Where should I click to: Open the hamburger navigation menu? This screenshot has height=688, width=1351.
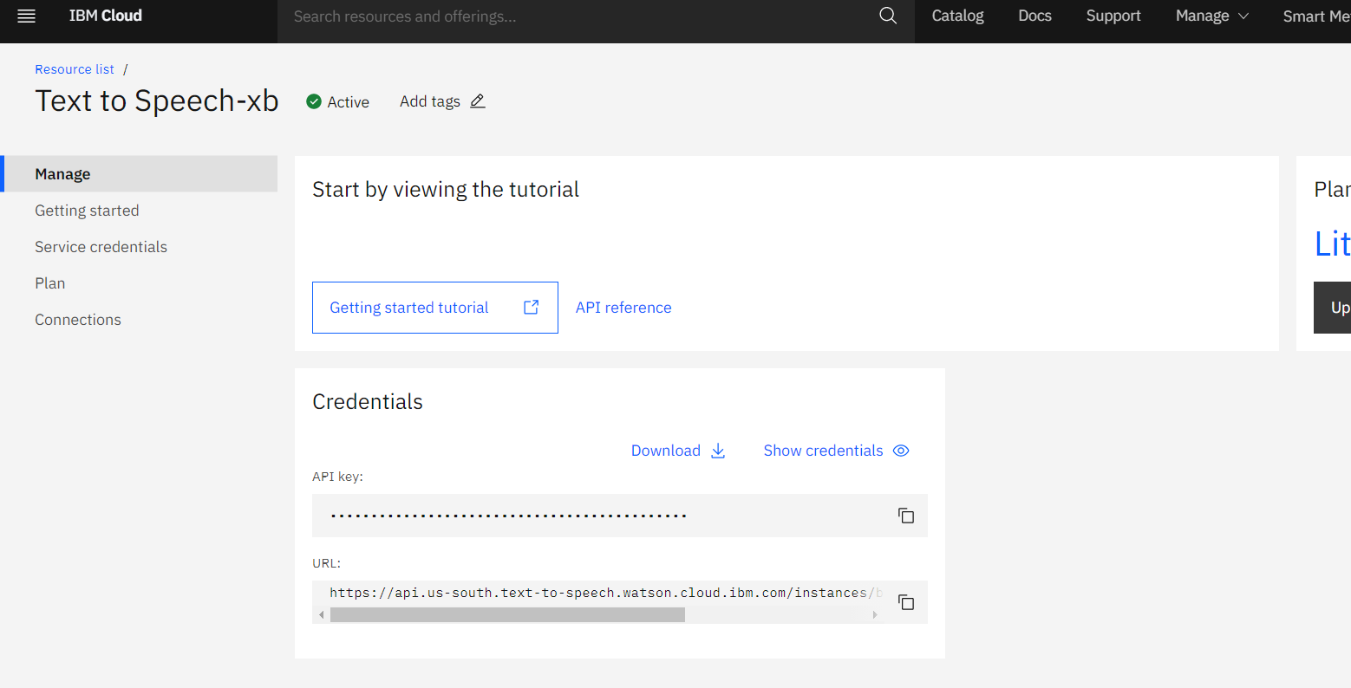tap(25, 15)
